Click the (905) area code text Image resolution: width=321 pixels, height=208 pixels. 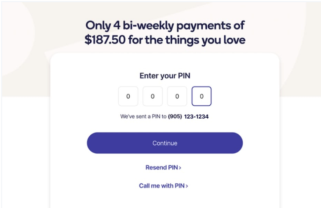pos(175,117)
